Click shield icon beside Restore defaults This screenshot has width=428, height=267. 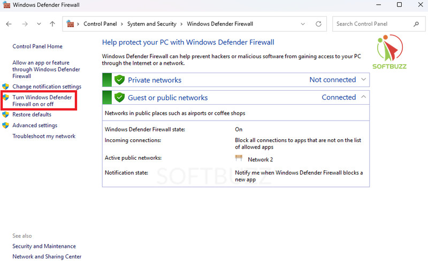pos(5,114)
